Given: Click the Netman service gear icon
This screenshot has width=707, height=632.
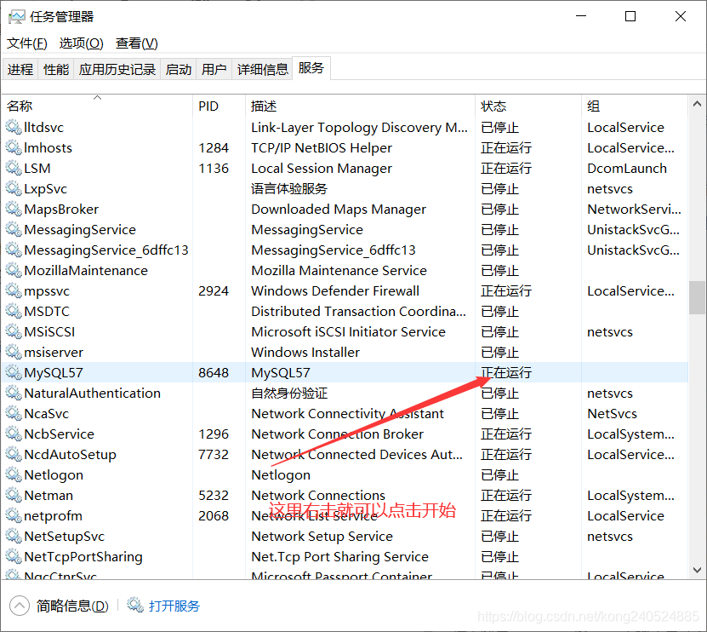Looking at the screenshot, I should pos(14,495).
